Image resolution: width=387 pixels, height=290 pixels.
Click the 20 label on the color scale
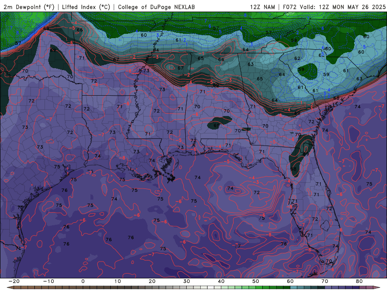pos(152,281)
